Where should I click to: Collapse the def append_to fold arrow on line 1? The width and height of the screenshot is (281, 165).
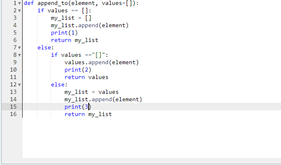pyautogui.click(x=20, y=3)
